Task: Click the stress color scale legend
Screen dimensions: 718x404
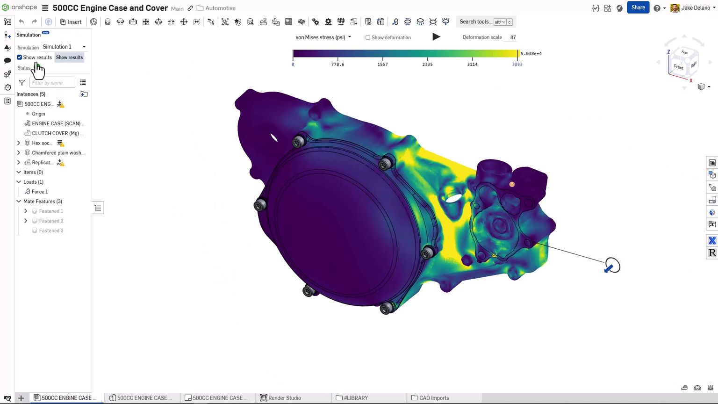Action: coord(405,53)
